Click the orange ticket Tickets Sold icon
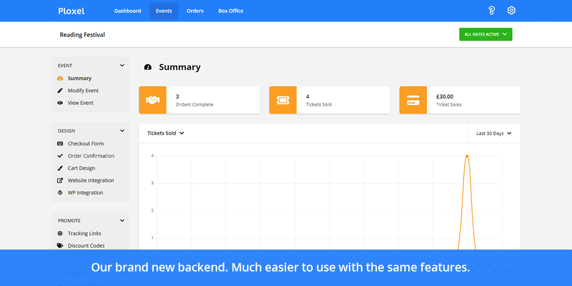Viewport: 572px width, 286px height. [x=283, y=100]
